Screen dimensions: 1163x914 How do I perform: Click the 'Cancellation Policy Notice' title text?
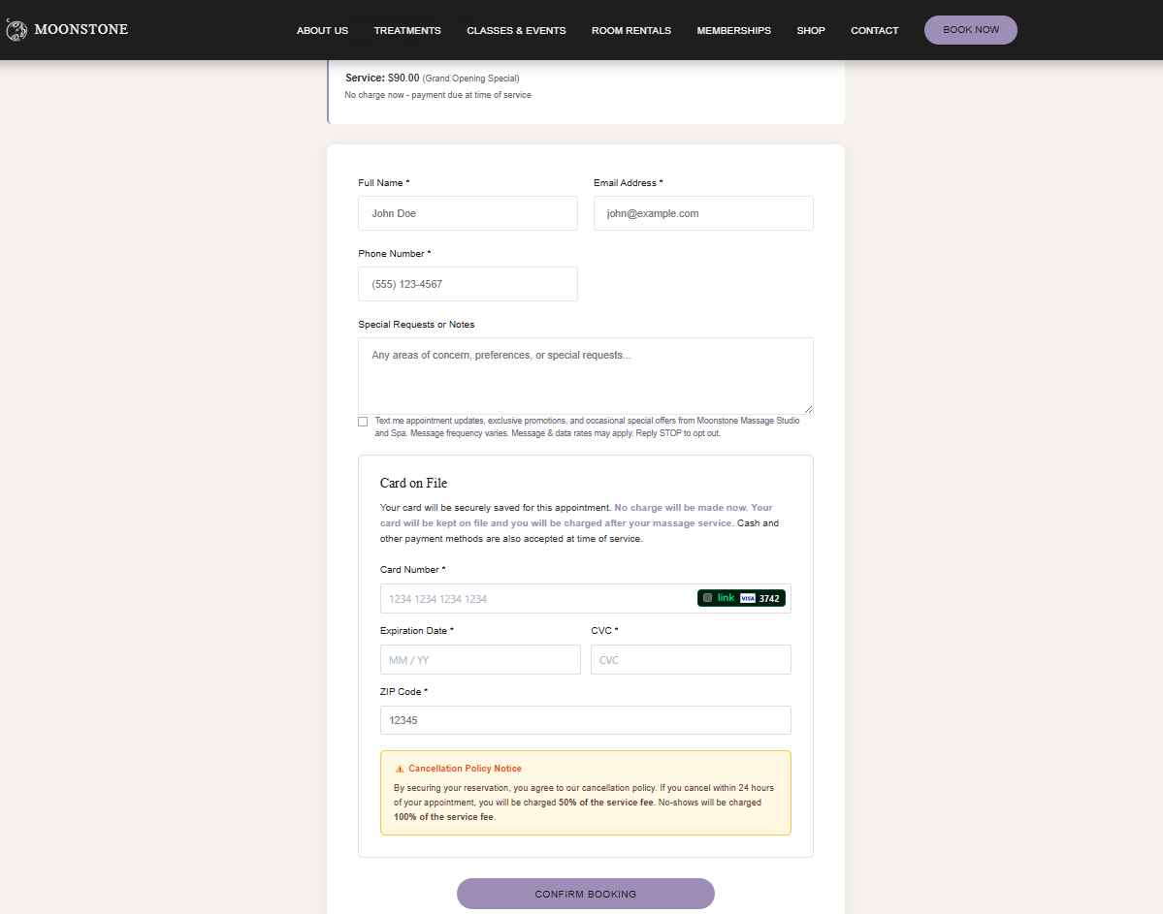click(465, 769)
